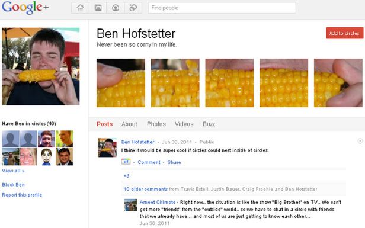The width and height of the screenshot is (365, 228).
Task: Switch to the Photos tab
Action: point(156,124)
